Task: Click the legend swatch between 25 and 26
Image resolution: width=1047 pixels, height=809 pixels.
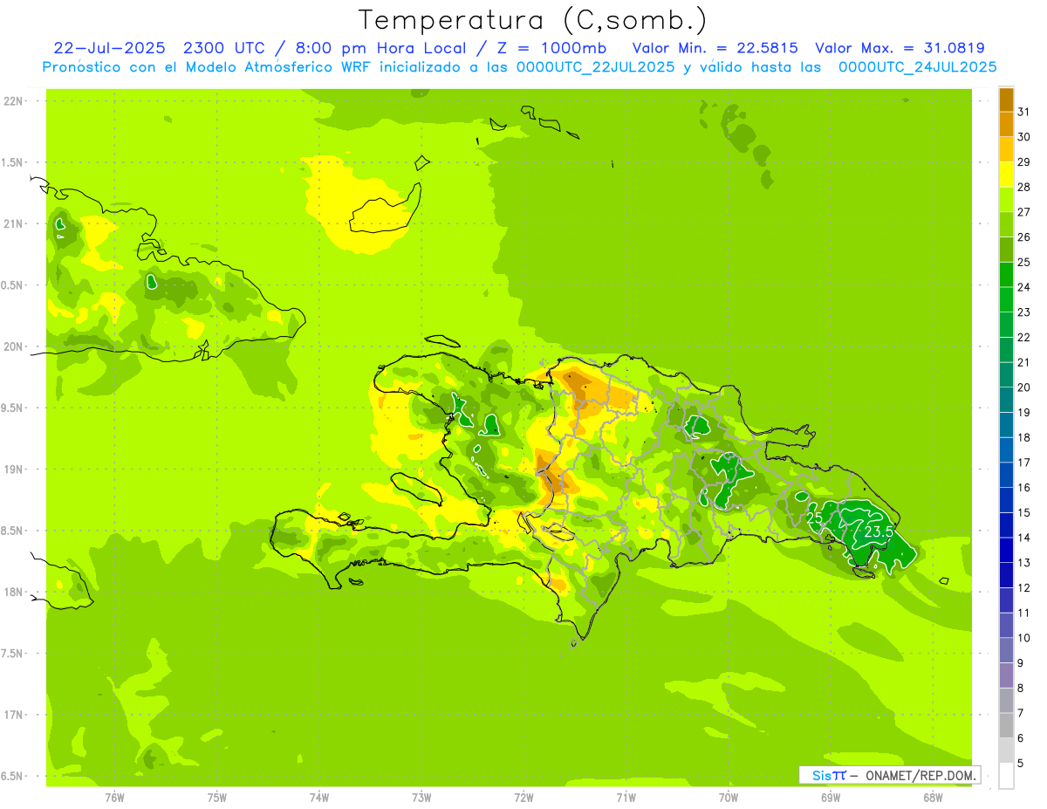Action: click(x=1006, y=250)
